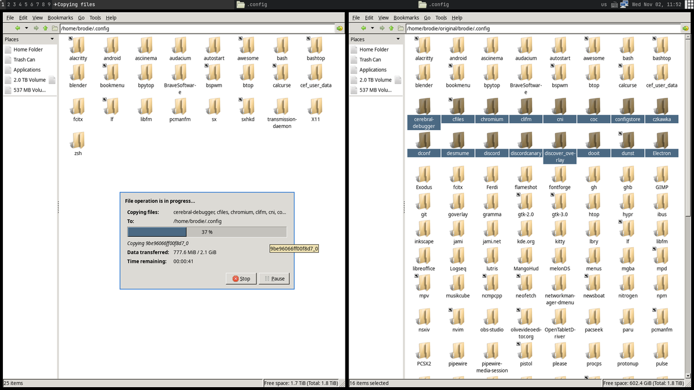694x390 pixels.
Task: Click the network icon in the top panel
Action: 624,5
